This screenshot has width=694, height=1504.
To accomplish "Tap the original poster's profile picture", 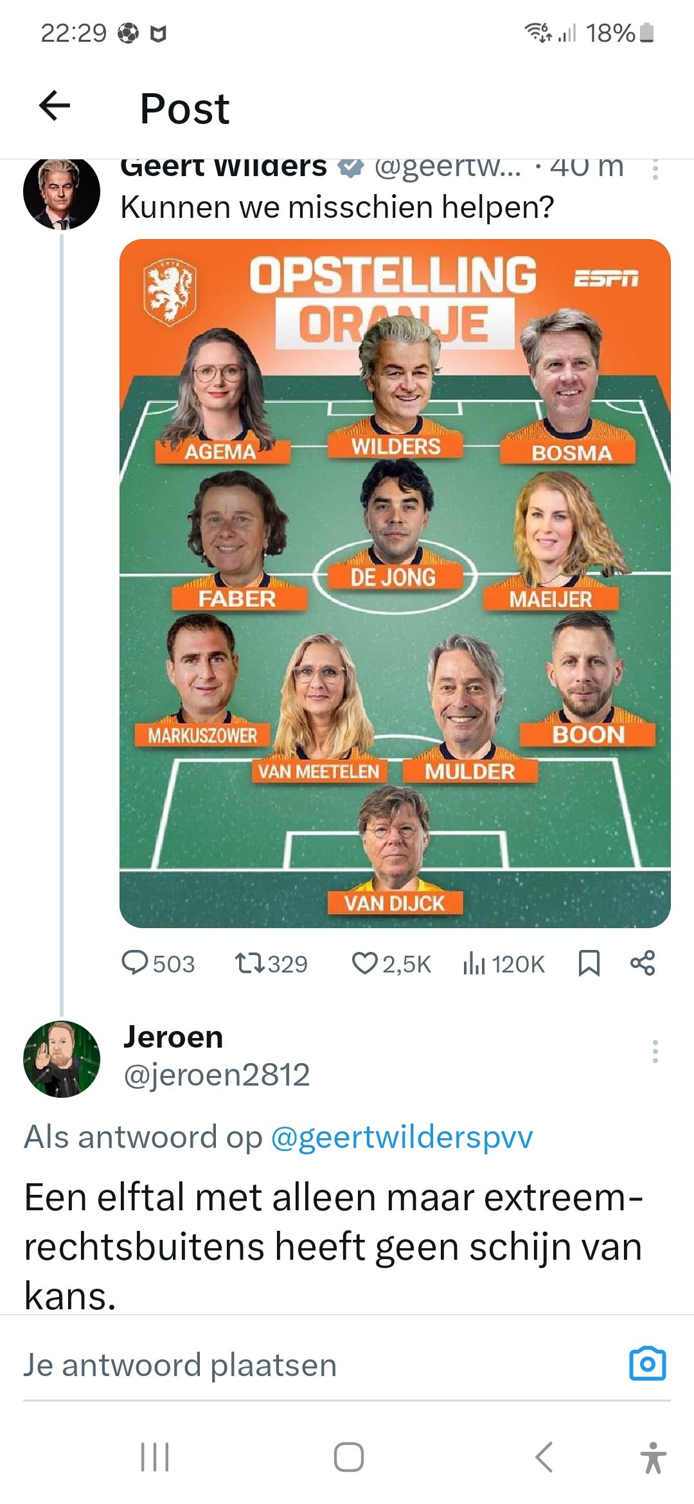I will [x=62, y=192].
